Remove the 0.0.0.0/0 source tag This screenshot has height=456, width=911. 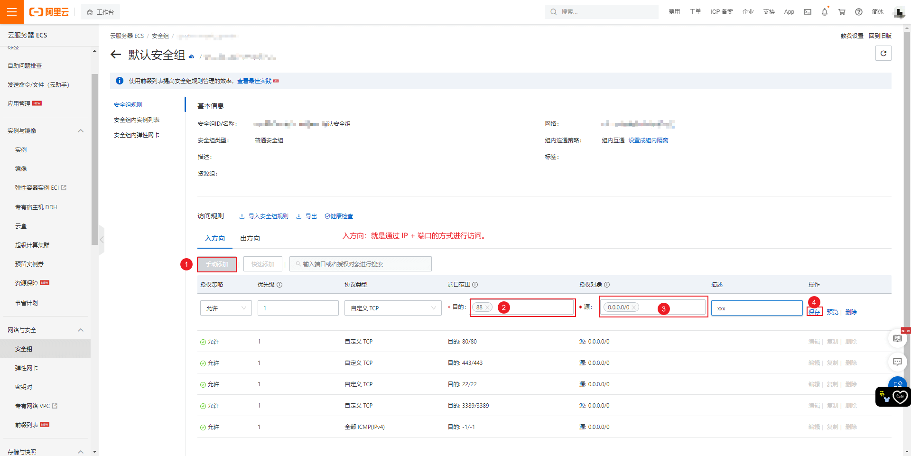click(x=633, y=307)
